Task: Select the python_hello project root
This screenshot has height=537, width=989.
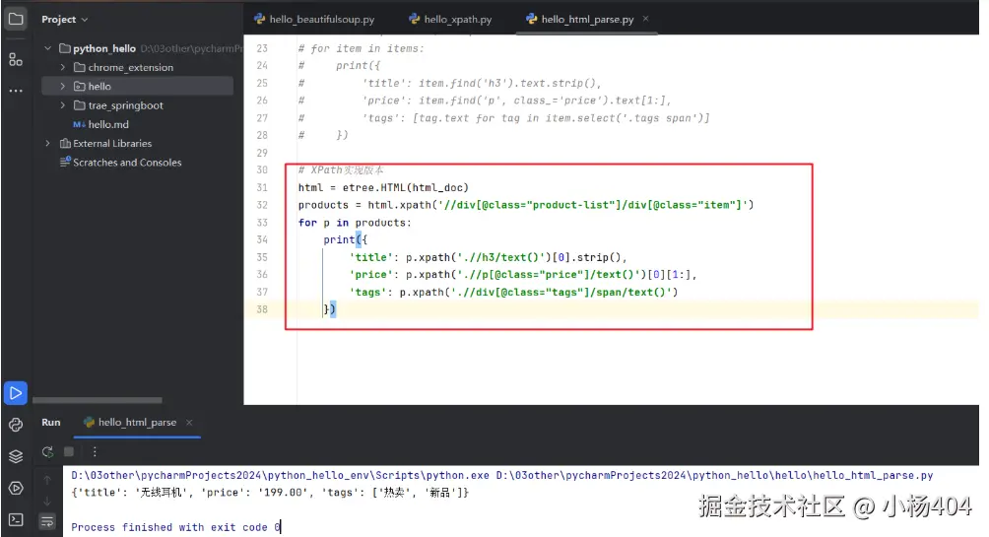Action: 104,48
